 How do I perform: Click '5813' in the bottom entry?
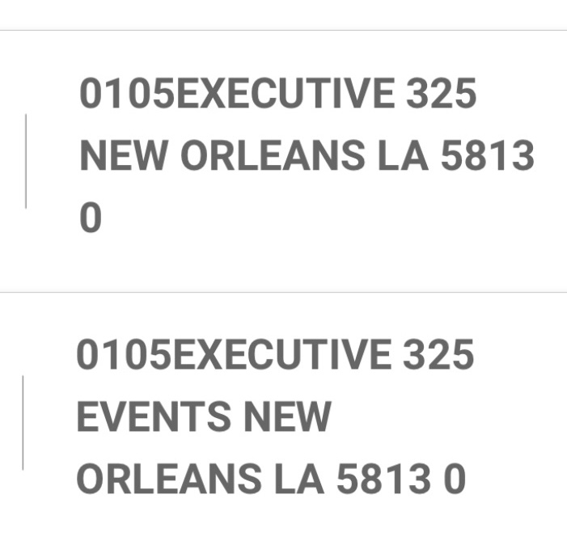click(x=382, y=480)
